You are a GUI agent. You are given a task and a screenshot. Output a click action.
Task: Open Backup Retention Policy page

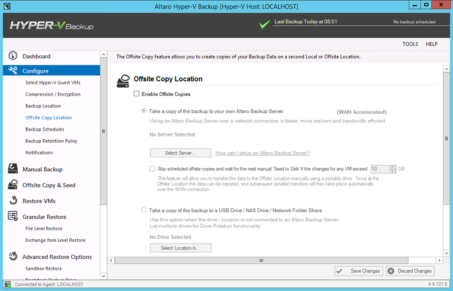(51, 141)
